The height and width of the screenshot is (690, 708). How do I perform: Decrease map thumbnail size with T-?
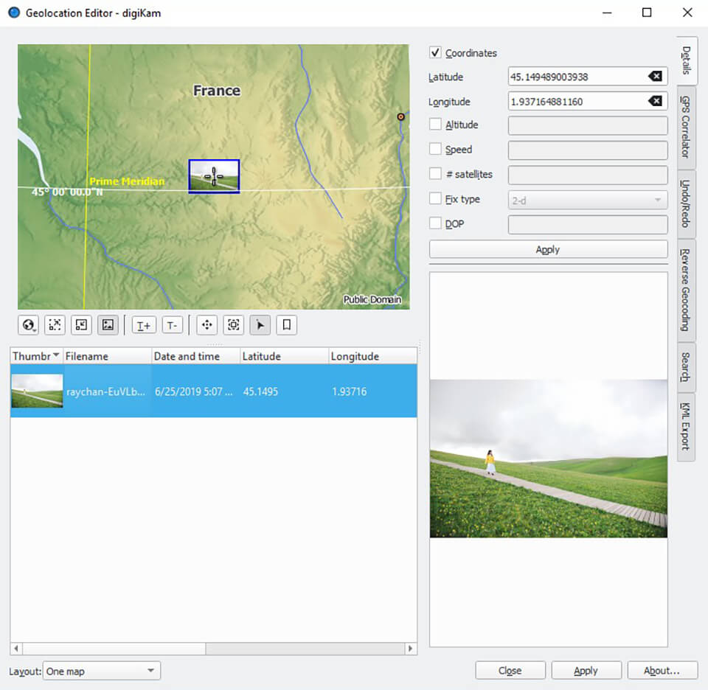(x=172, y=324)
